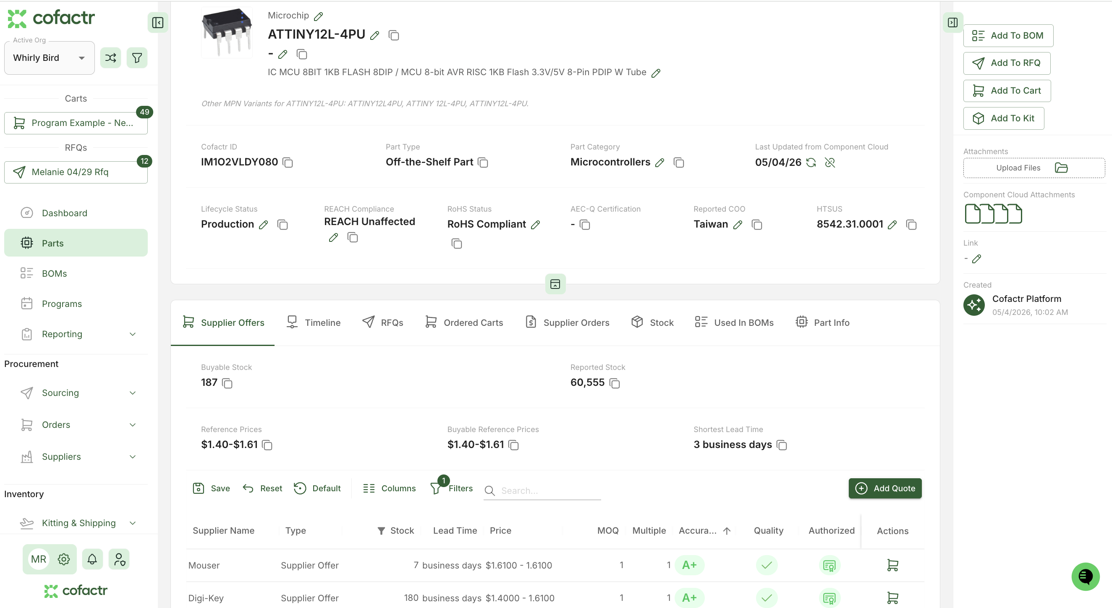Open the settings gear icon
1112x608 pixels.
point(64,560)
